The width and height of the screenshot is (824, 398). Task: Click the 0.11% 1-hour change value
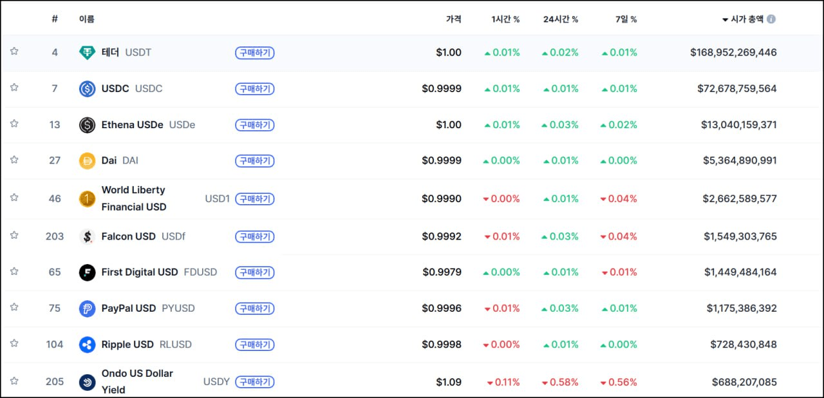tap(503, 382)
